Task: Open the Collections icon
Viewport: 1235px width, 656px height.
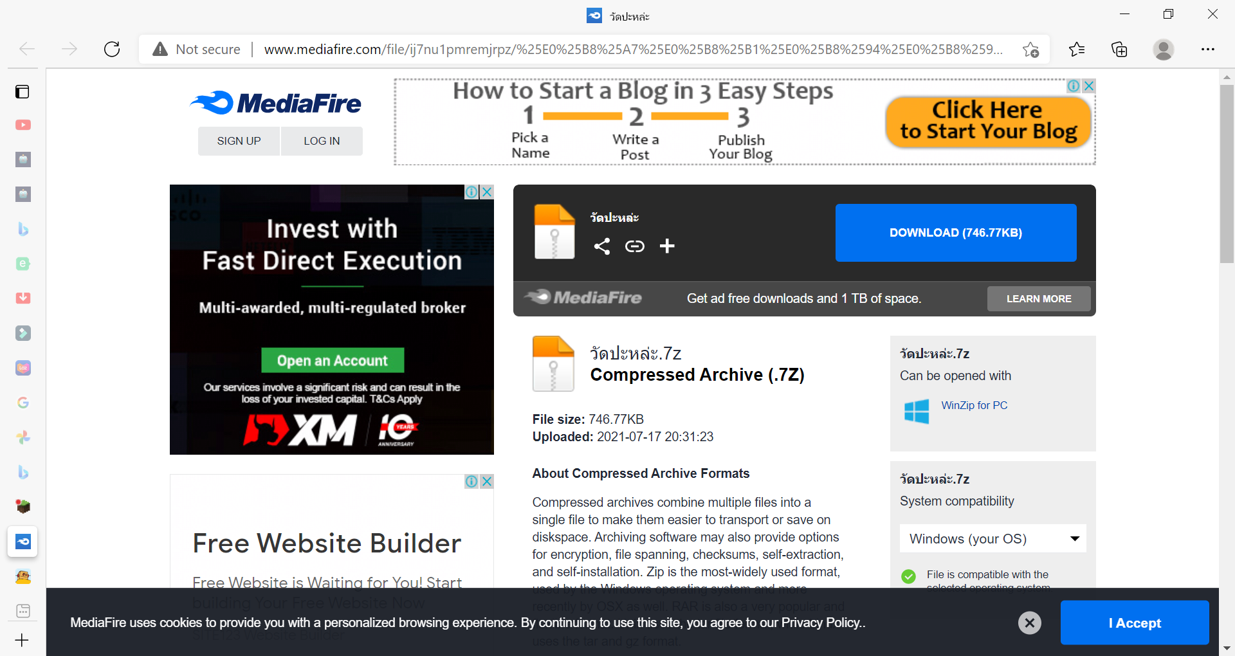Action: point(1119,49)
